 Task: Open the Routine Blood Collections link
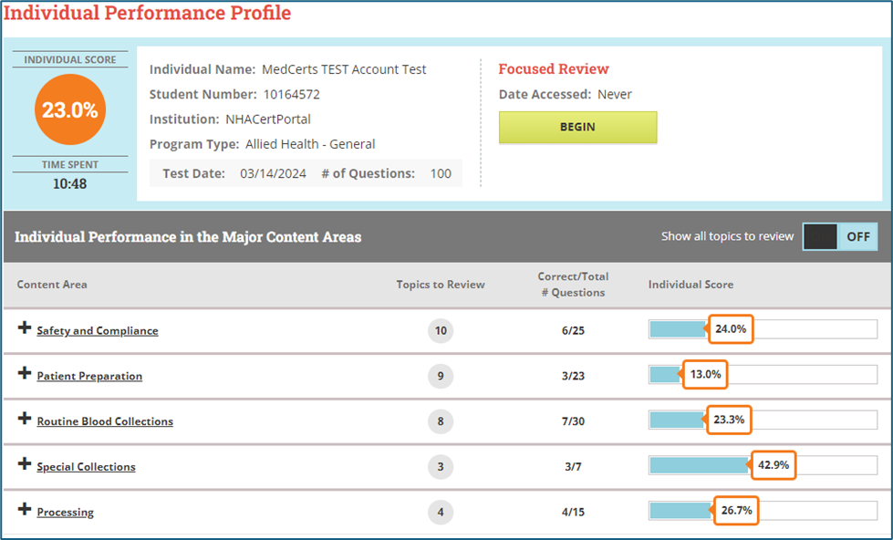105,421
